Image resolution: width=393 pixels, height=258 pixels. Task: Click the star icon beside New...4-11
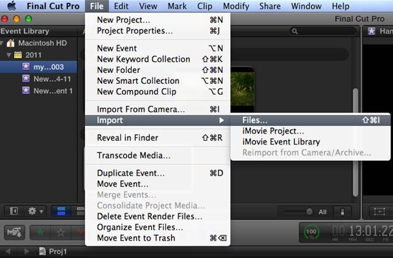point(26,79)
